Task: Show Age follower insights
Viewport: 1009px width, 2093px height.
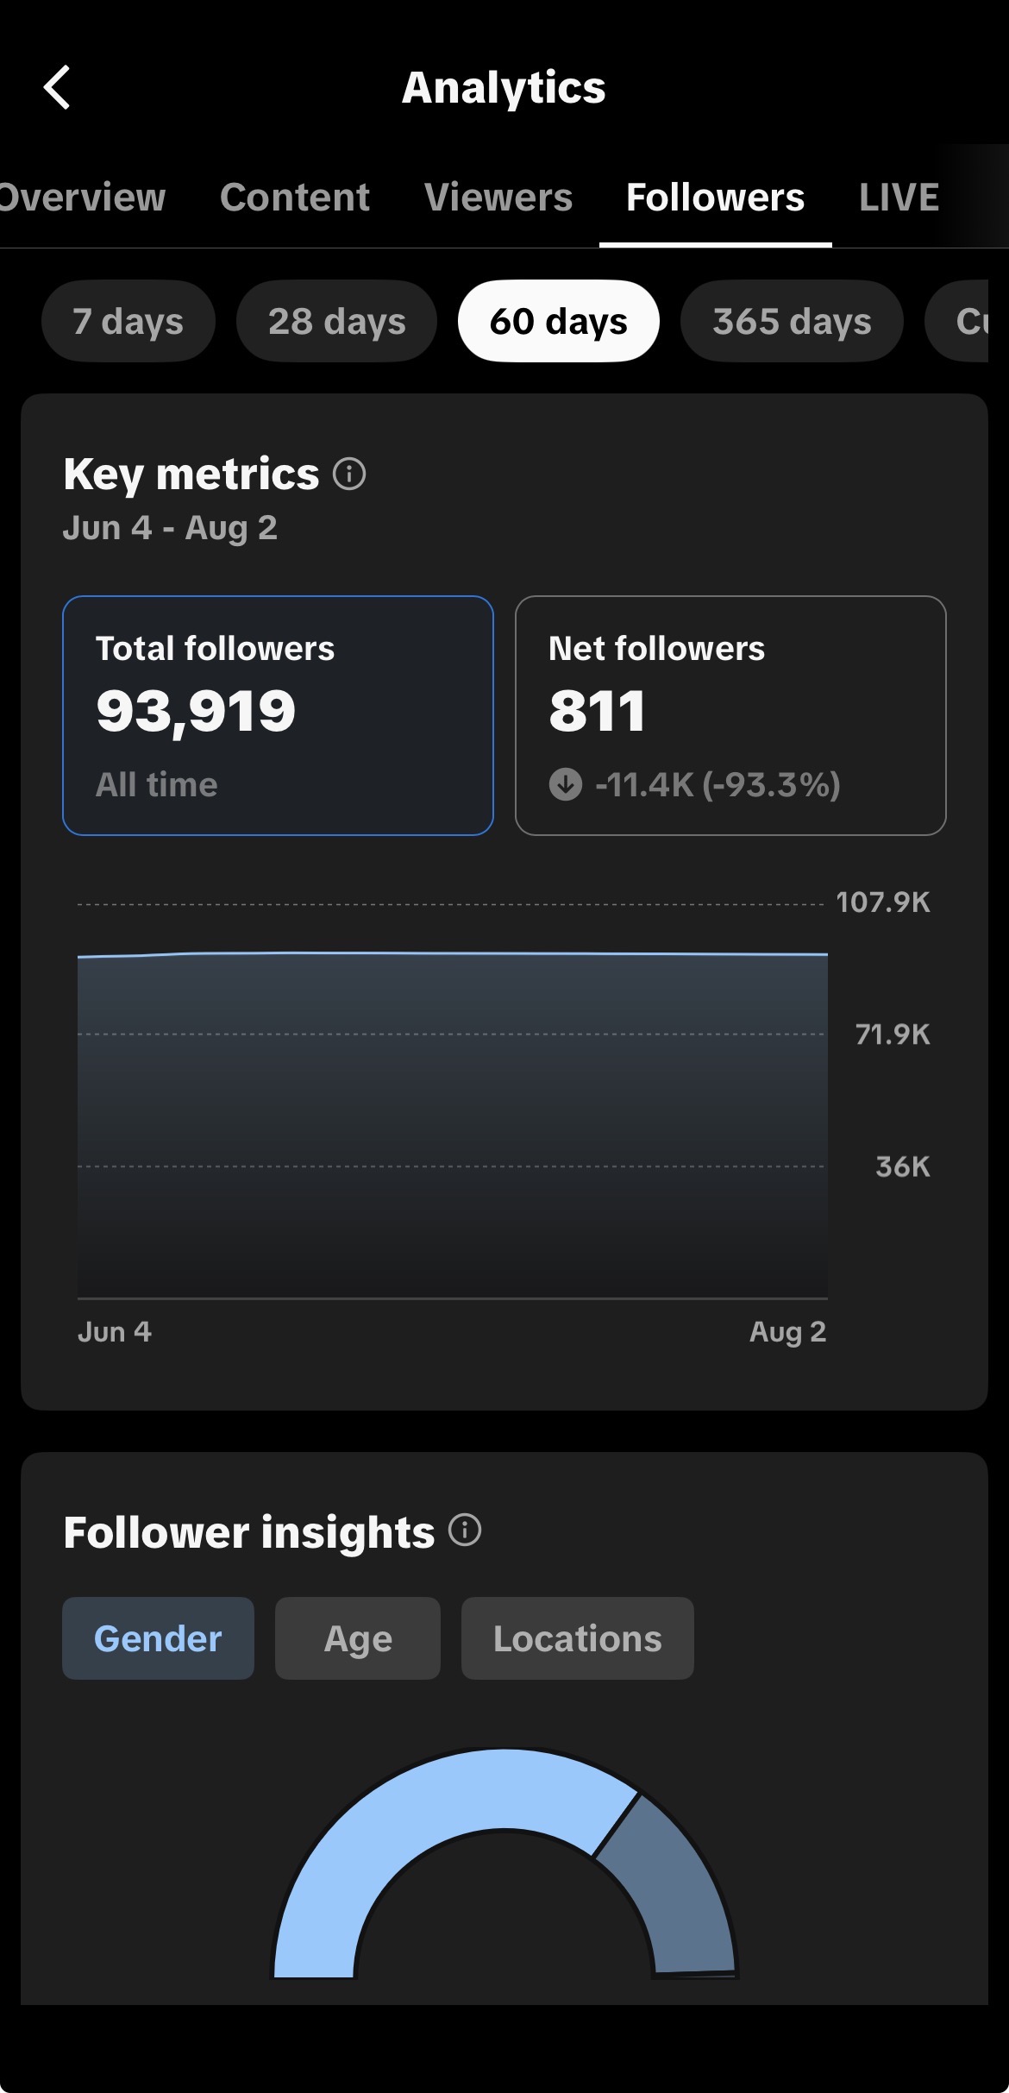Action: tap(358, 1638)
